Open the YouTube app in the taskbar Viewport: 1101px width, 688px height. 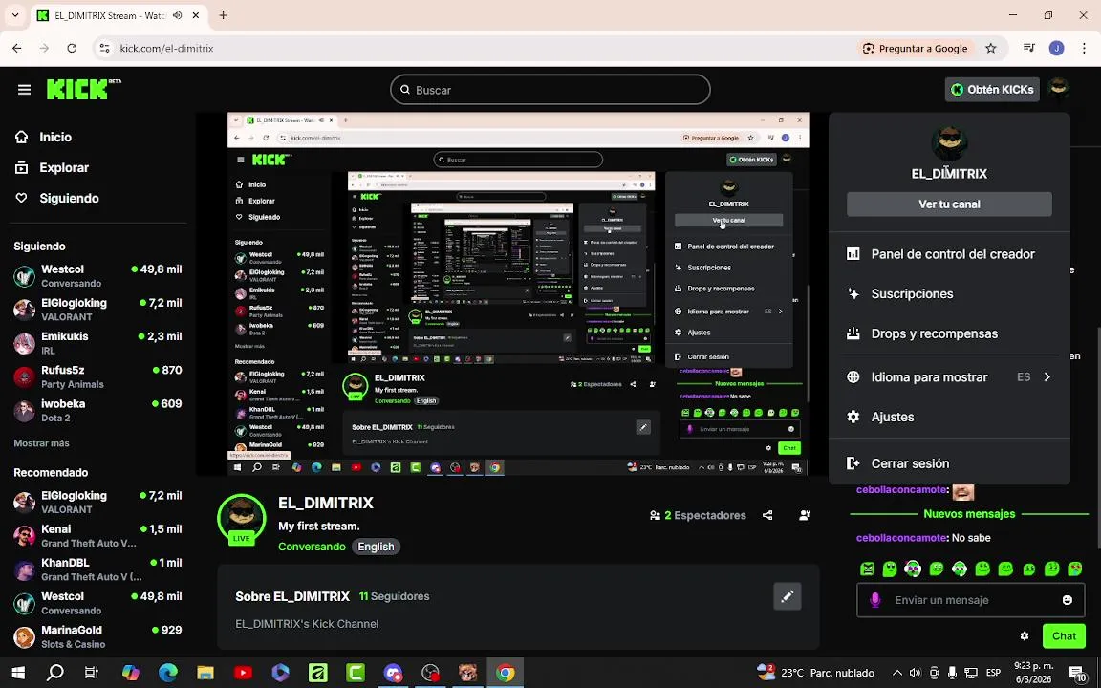point(243,674)
